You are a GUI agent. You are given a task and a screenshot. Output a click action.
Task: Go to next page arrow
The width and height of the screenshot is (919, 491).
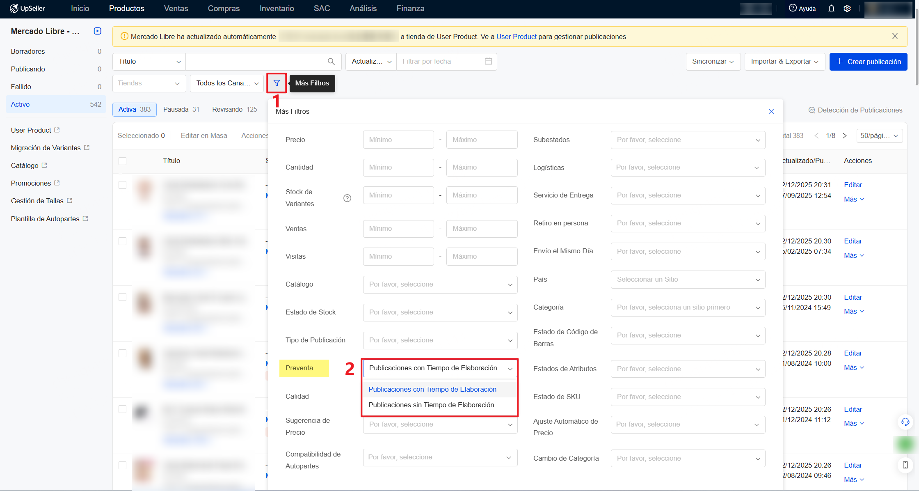[844, 135]
